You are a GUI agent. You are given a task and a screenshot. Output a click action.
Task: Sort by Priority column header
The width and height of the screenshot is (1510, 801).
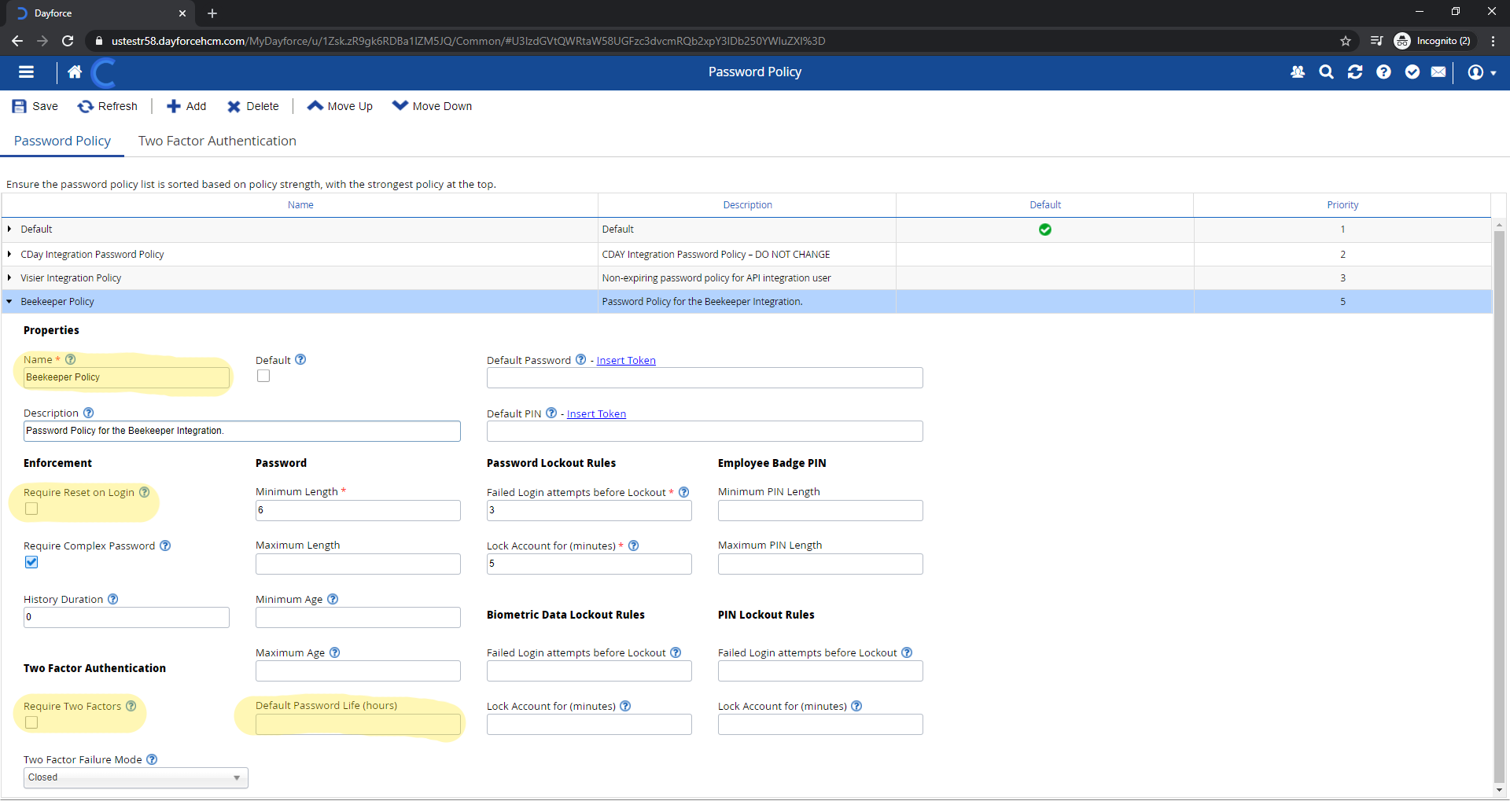[1342, 205]
